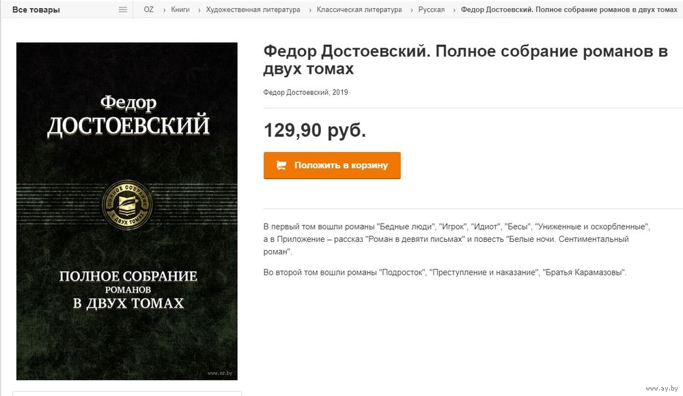Viewport: 683px width, 396px height.
Task: Open Классическая литература breadcrumb
Action: coord(359,10)
